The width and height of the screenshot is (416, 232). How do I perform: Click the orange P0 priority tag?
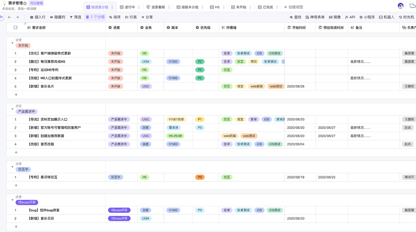(x=200, y=177)
